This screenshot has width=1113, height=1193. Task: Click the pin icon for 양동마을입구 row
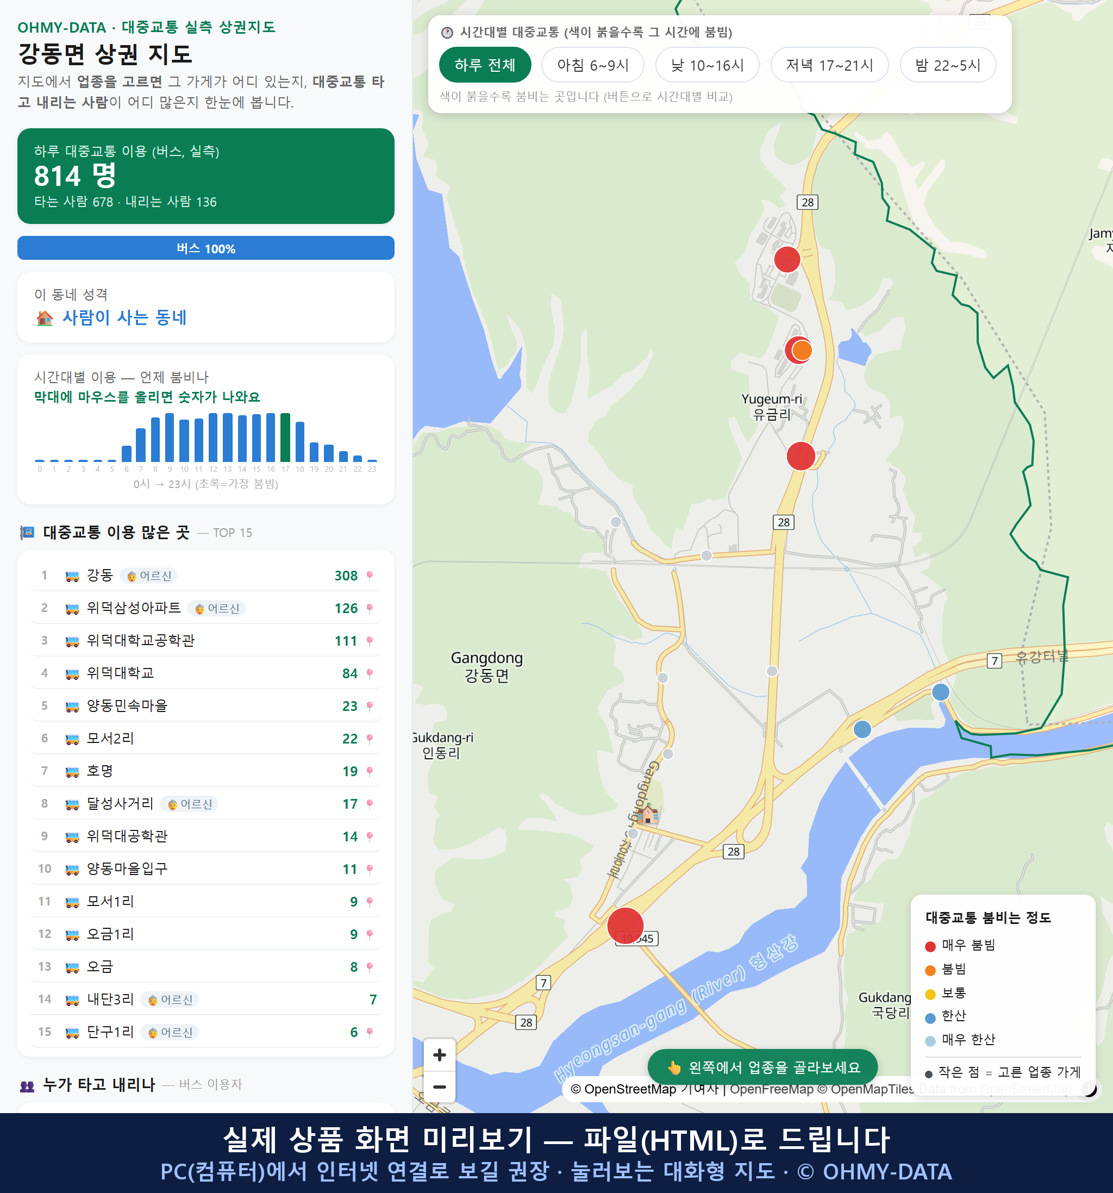pyautogui.click(x=370, y=869)
